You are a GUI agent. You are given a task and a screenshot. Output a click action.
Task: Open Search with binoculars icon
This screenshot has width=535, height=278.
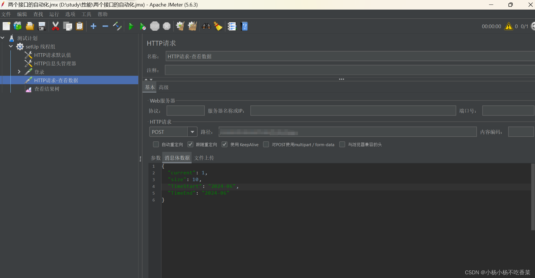[206, 26]
